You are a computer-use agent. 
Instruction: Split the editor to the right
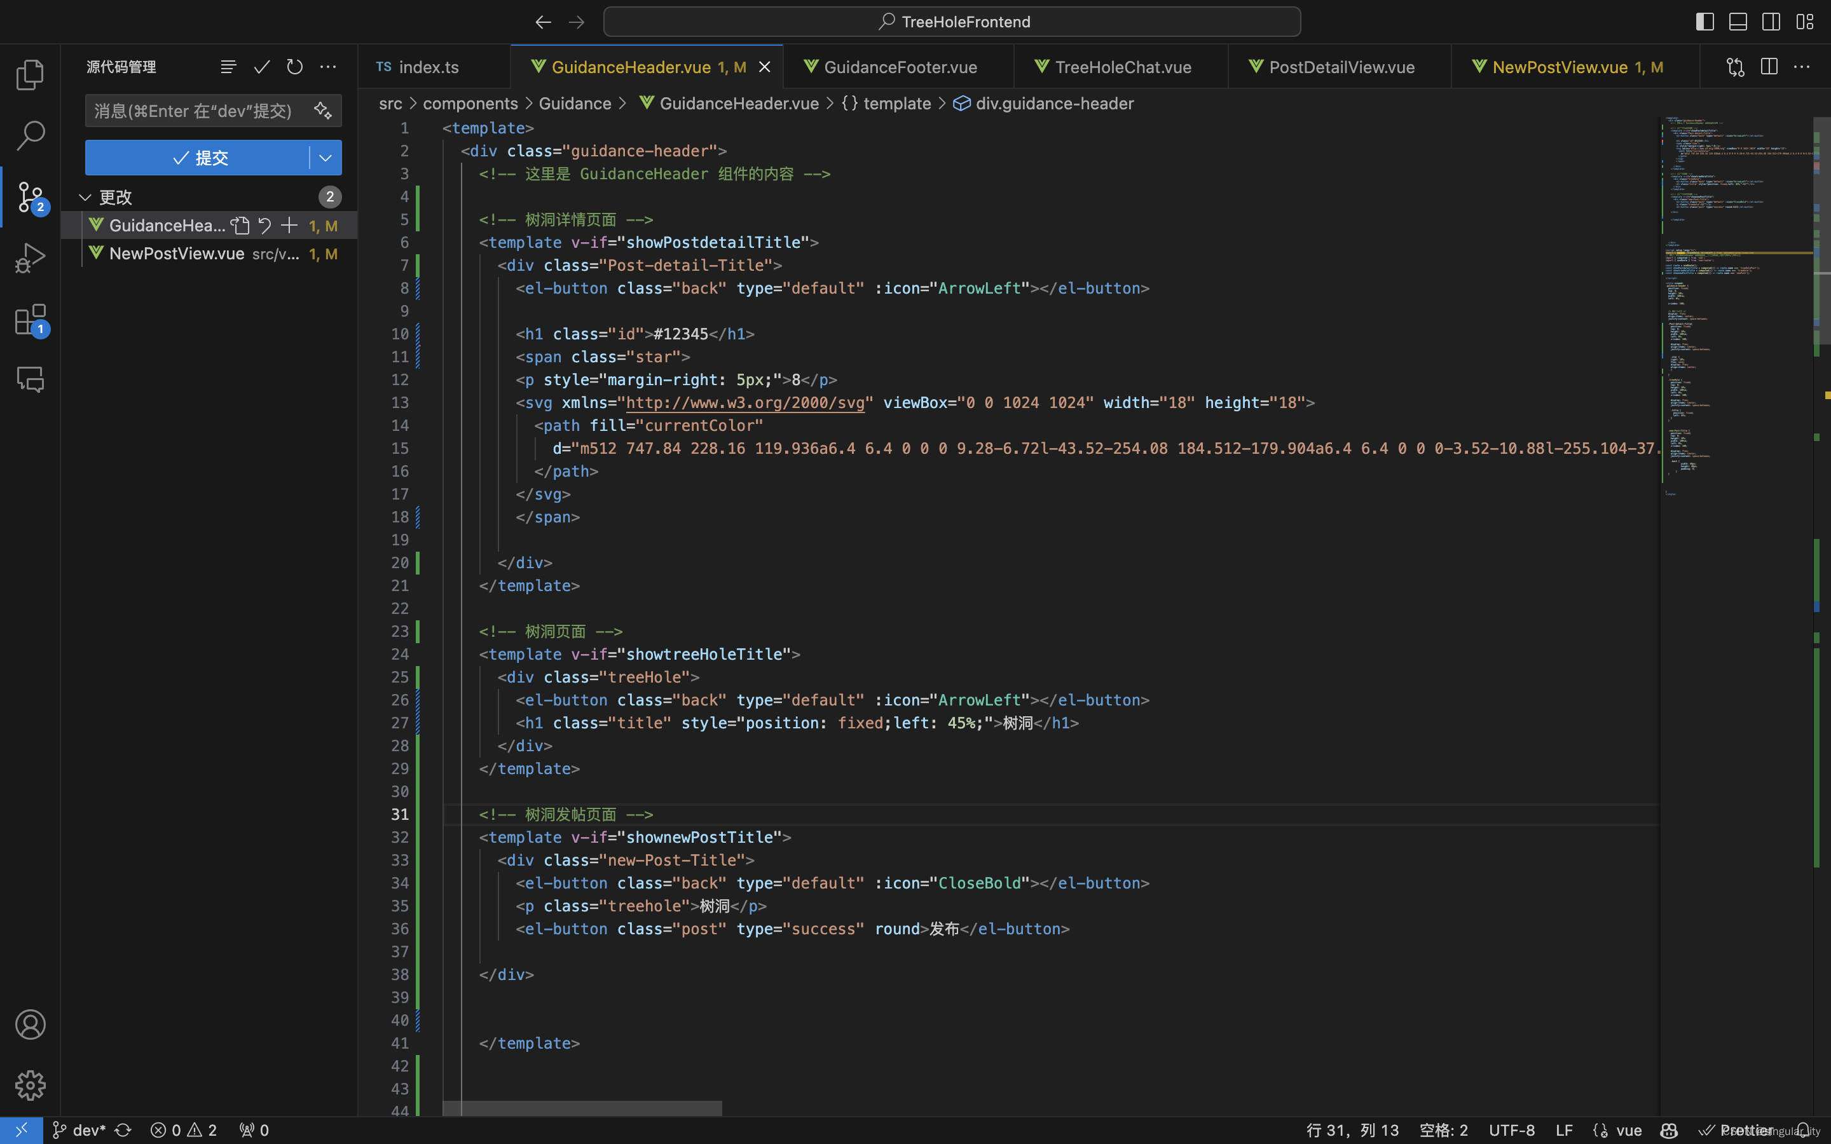pos(1769,67)
